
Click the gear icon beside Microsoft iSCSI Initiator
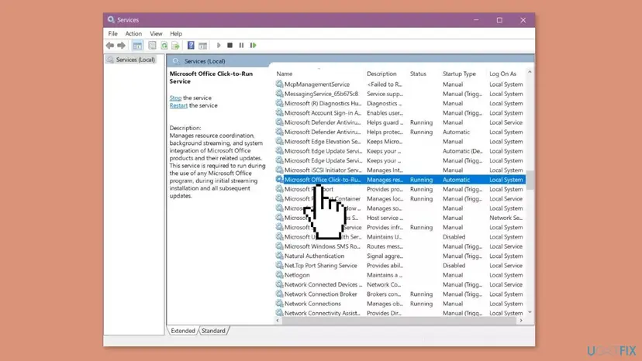coord(279,170)
